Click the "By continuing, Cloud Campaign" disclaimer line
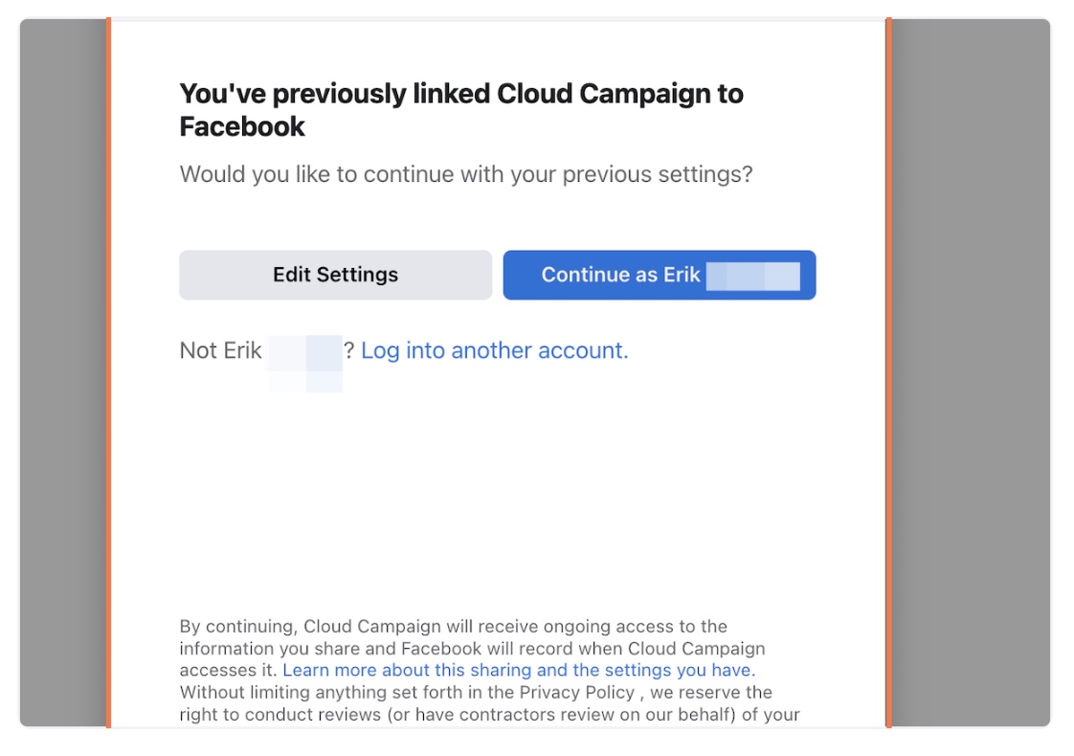This screenshot has height=756, width=1074. point(453,628)
